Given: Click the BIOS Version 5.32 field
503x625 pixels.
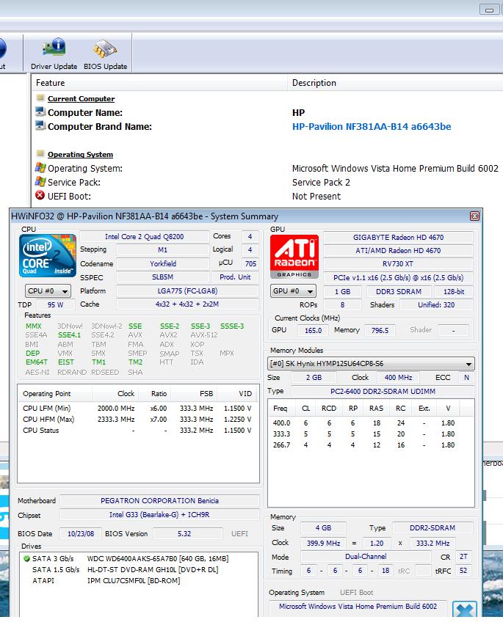Looking at the screenshot, I should pos(188,533).
